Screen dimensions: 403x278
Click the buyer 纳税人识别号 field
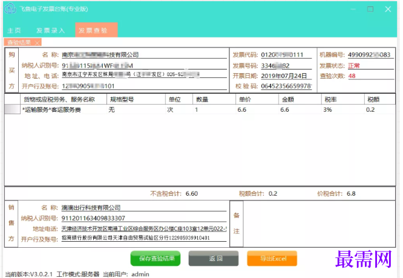click(144, 65)
